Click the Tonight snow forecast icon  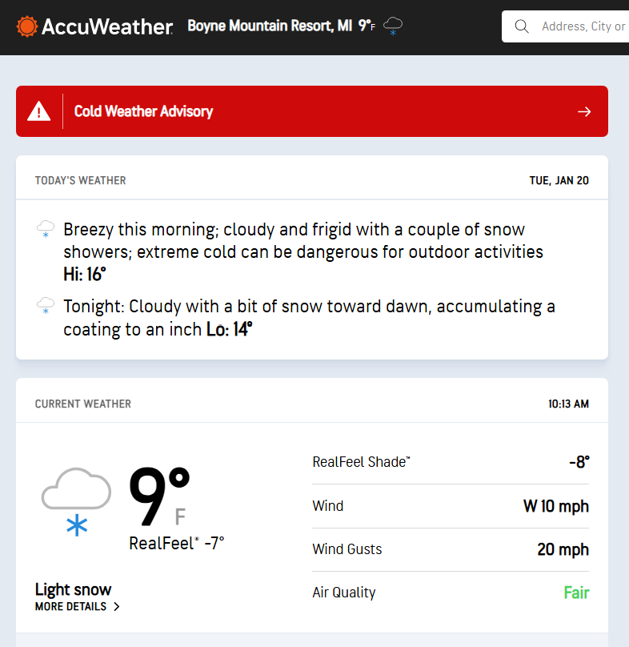(x=46, y=307)
